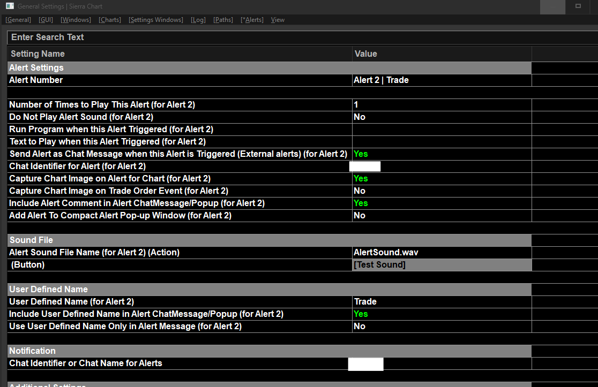This screenshot has height=387, width=598.
Task: Open the Number of Times to Play value field
Action: (442, 105)
